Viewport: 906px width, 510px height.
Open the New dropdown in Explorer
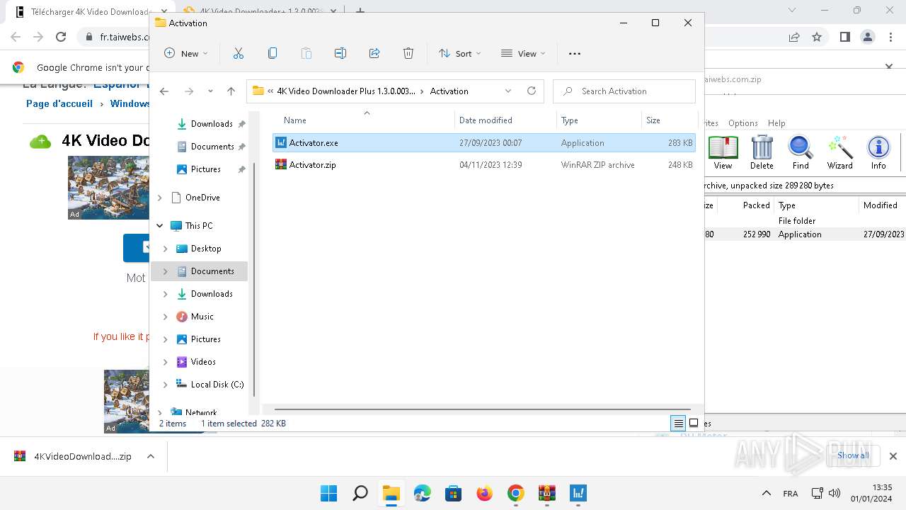pos(186,53)
